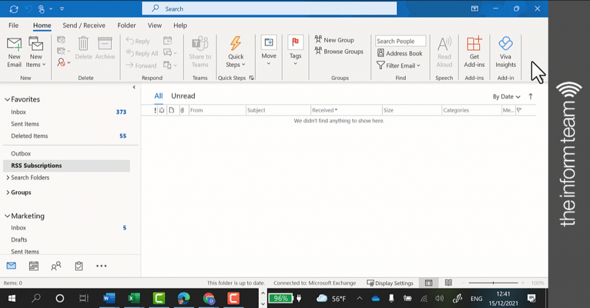590x308 pixels.
Task: Sort by the reminder bell column
Action: pyautogui.click(x=162, y=110)
